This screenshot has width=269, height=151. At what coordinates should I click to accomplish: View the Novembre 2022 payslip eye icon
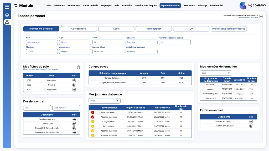[x=74, y=80]
